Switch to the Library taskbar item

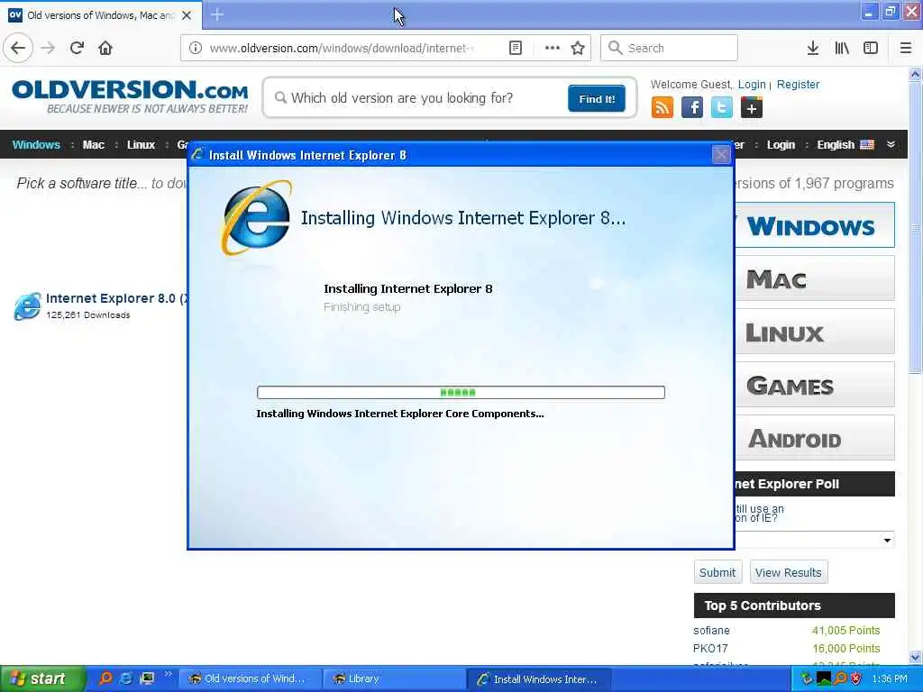(395, 678)
